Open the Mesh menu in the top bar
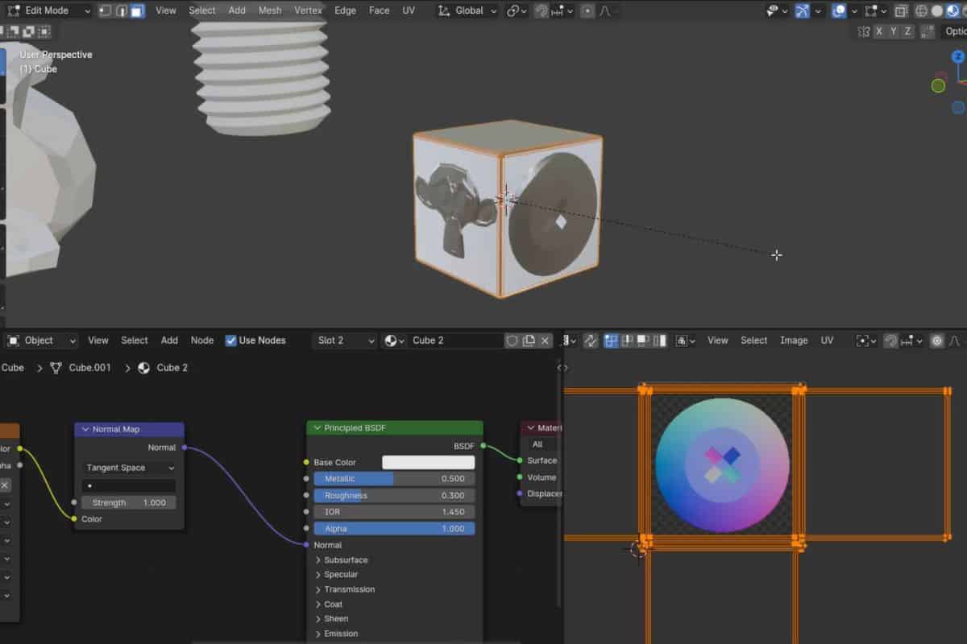967x644 pixels. click(x=270, y=10)
